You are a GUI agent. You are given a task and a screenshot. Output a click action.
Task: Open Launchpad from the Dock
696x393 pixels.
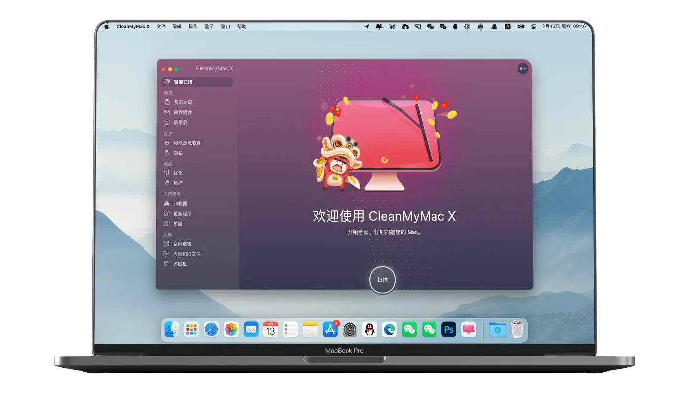[191, 329]
